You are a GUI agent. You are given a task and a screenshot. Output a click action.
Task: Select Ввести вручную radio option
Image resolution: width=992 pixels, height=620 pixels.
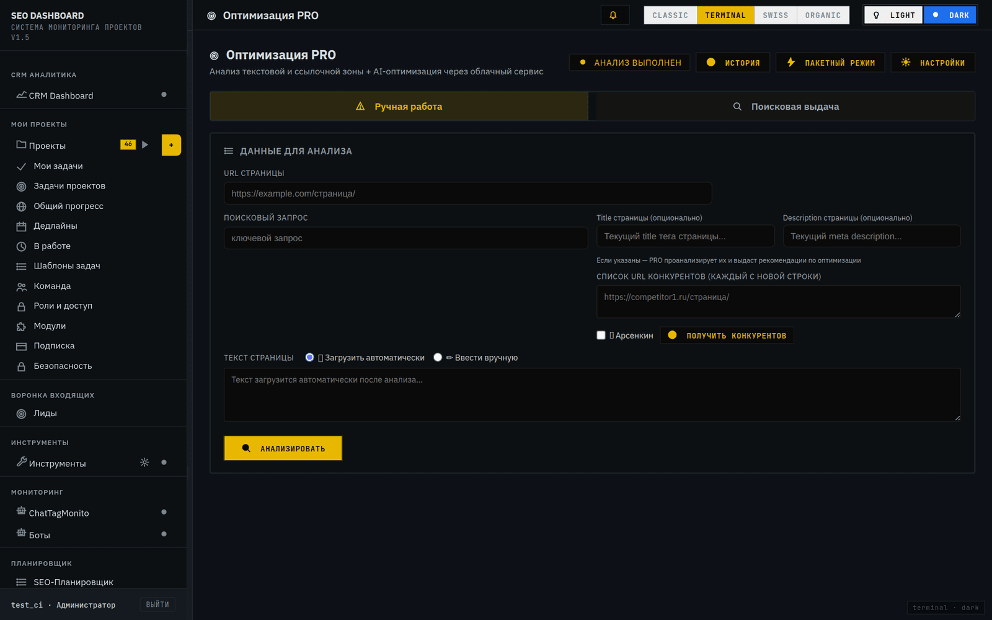438,357
